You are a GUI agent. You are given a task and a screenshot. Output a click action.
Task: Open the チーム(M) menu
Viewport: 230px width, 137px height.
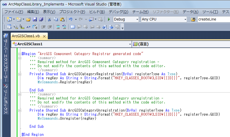[140, 12]
